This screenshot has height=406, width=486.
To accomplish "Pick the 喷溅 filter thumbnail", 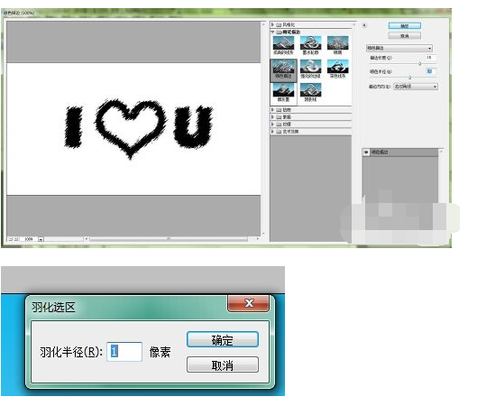I will [x=337, y=46].
